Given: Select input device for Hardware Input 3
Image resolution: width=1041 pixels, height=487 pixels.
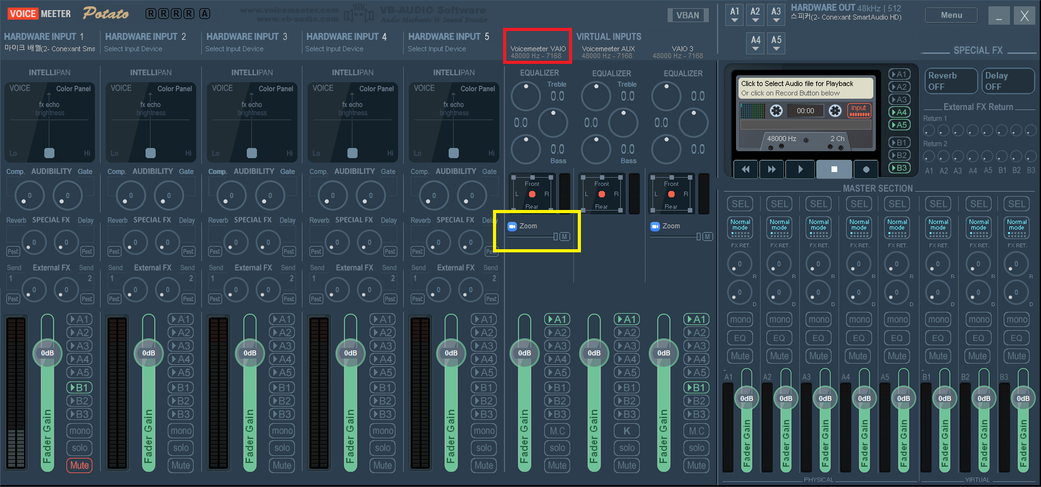Looking at the screenshot, I should pos(234,49).
